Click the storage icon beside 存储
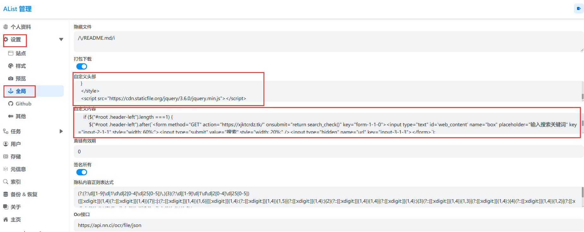Screen dimensions: 584x232 (6, 156)
